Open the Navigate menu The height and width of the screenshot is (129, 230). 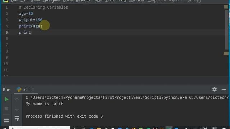51,1
